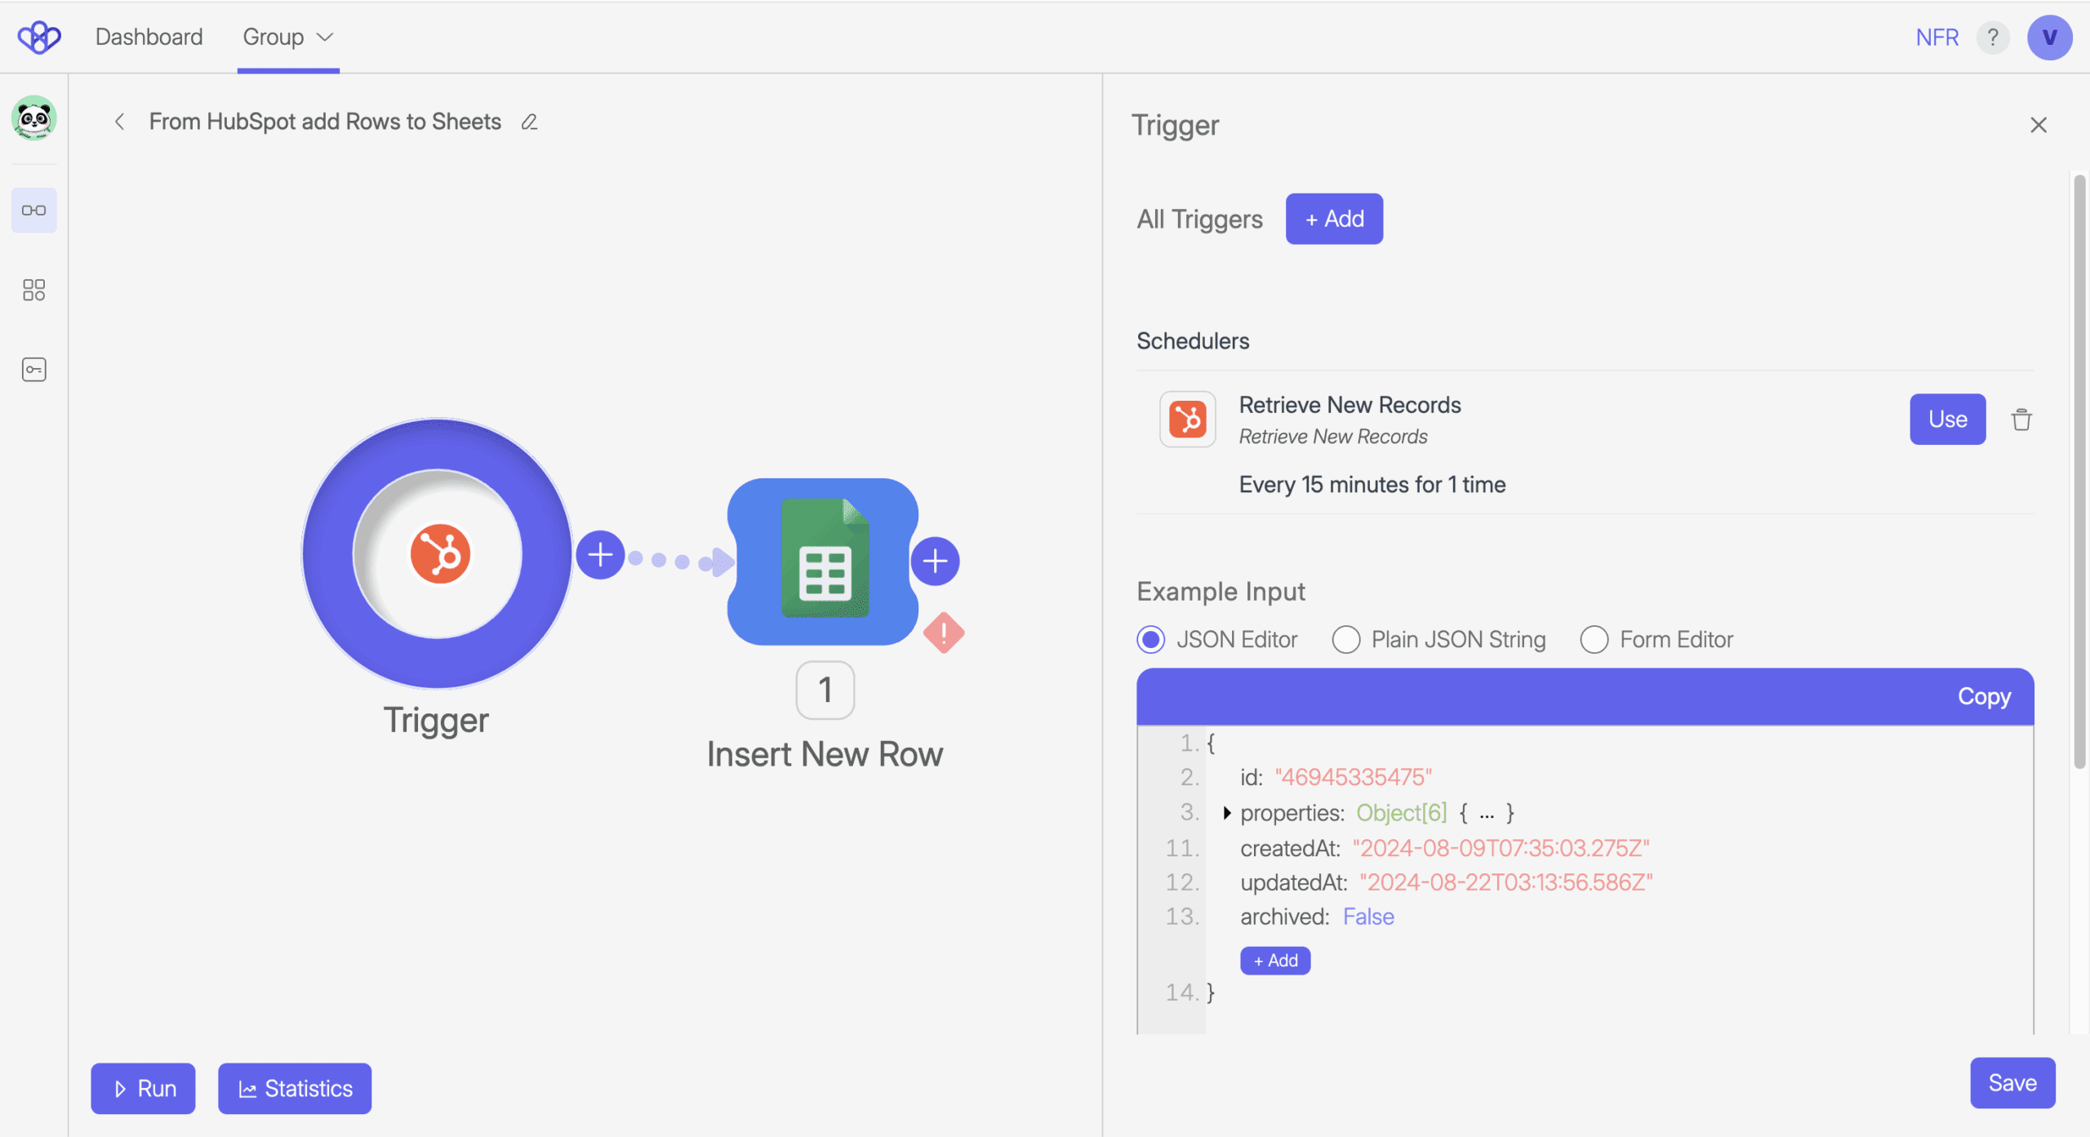Add a step after the Trigger node
Image resolution: width=2090 pixels, height=1137 pixels.
pos(600,555)
